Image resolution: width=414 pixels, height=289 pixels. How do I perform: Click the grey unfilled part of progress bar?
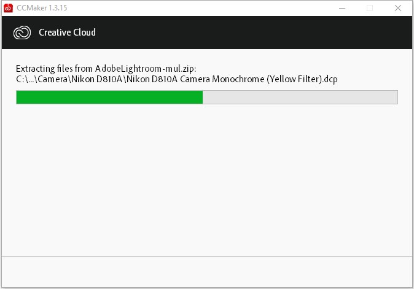300,98
